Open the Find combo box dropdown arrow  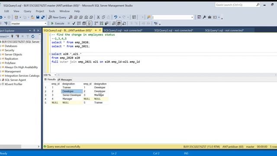[192, 17]
